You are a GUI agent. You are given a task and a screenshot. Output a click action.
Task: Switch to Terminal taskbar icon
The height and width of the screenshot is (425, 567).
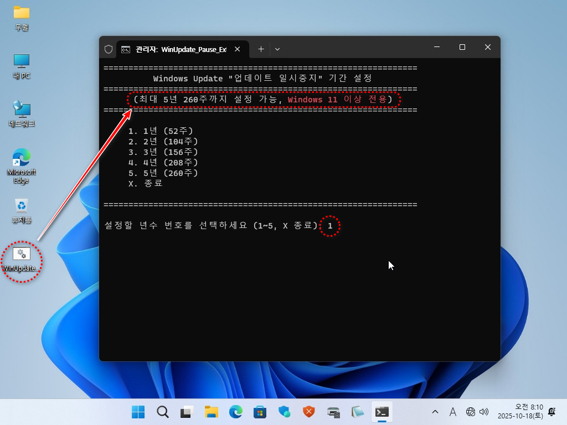[x=382, y=412]
